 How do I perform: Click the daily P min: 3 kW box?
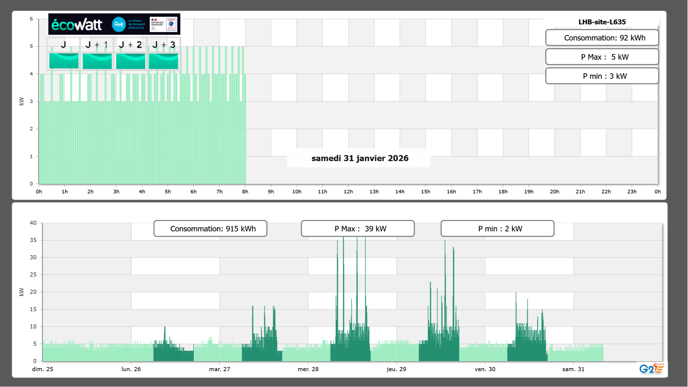point(602,76)
